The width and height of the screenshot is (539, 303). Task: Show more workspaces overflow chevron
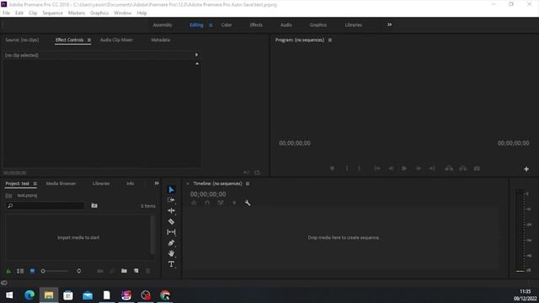click(x=389, y=24)
